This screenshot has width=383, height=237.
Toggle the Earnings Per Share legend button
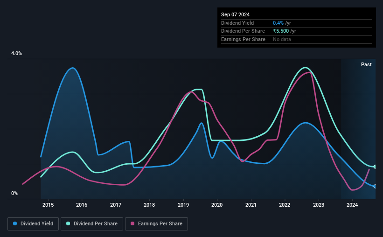[x=156, y=223]
